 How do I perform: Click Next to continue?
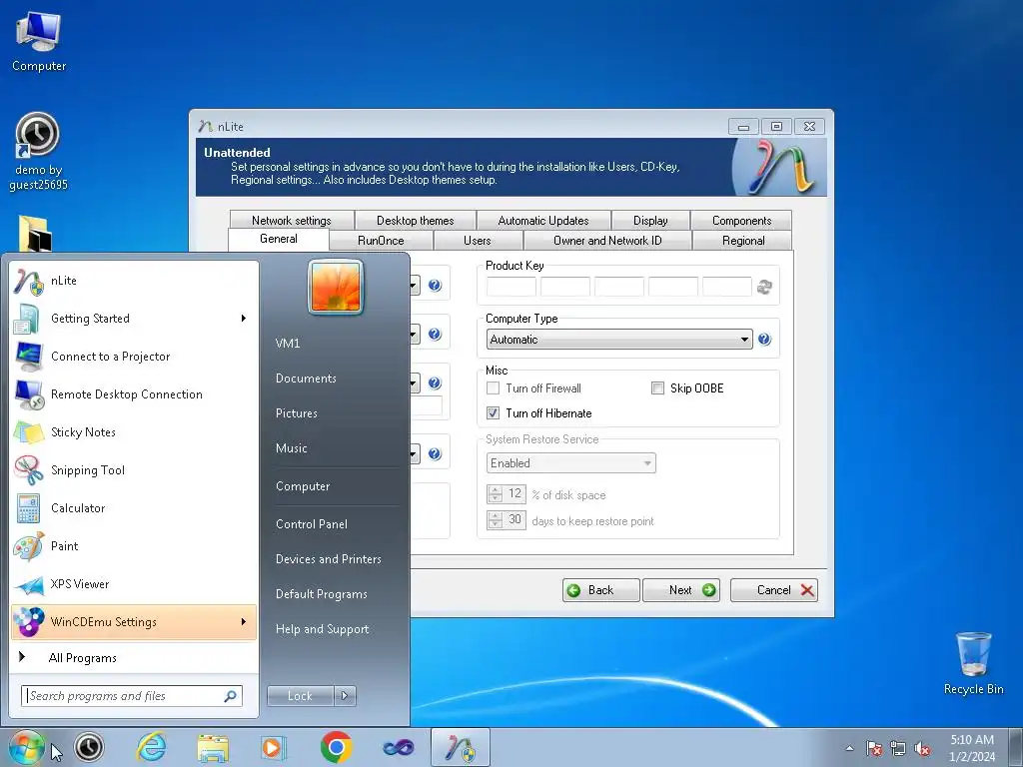681,590
